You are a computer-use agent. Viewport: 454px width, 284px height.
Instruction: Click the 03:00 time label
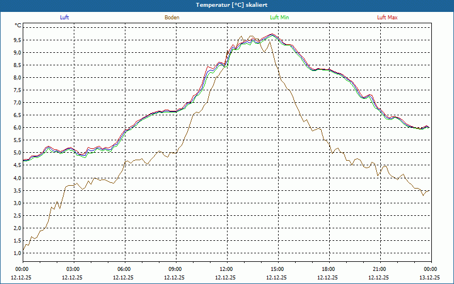(x=74, y=269)
